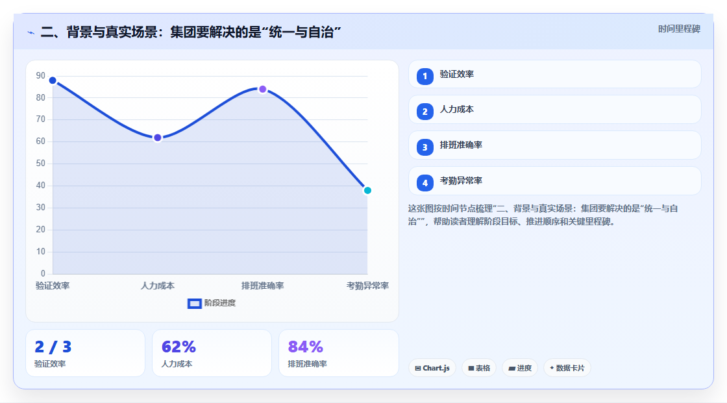Select the 排班准确率 milestone row

pyautogui.click(x=554, y=145)
